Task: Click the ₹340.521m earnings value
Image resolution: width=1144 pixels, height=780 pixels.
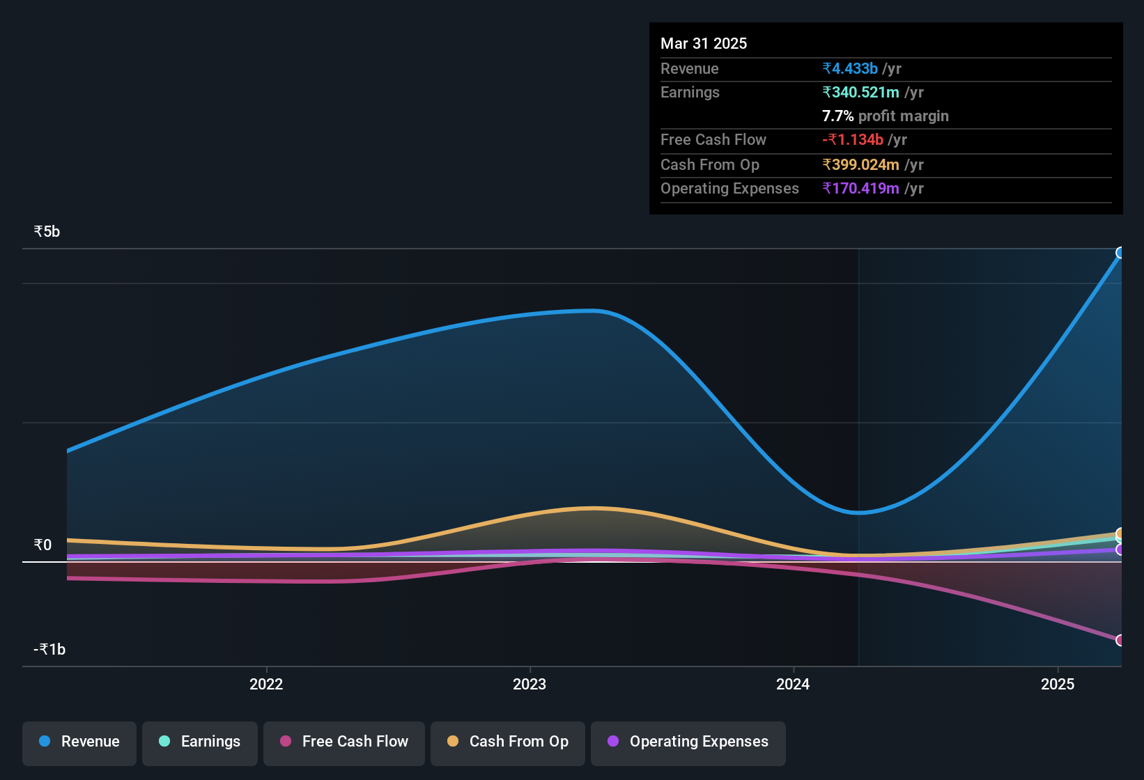Action: pyautogui.click(x=861, y=92)
